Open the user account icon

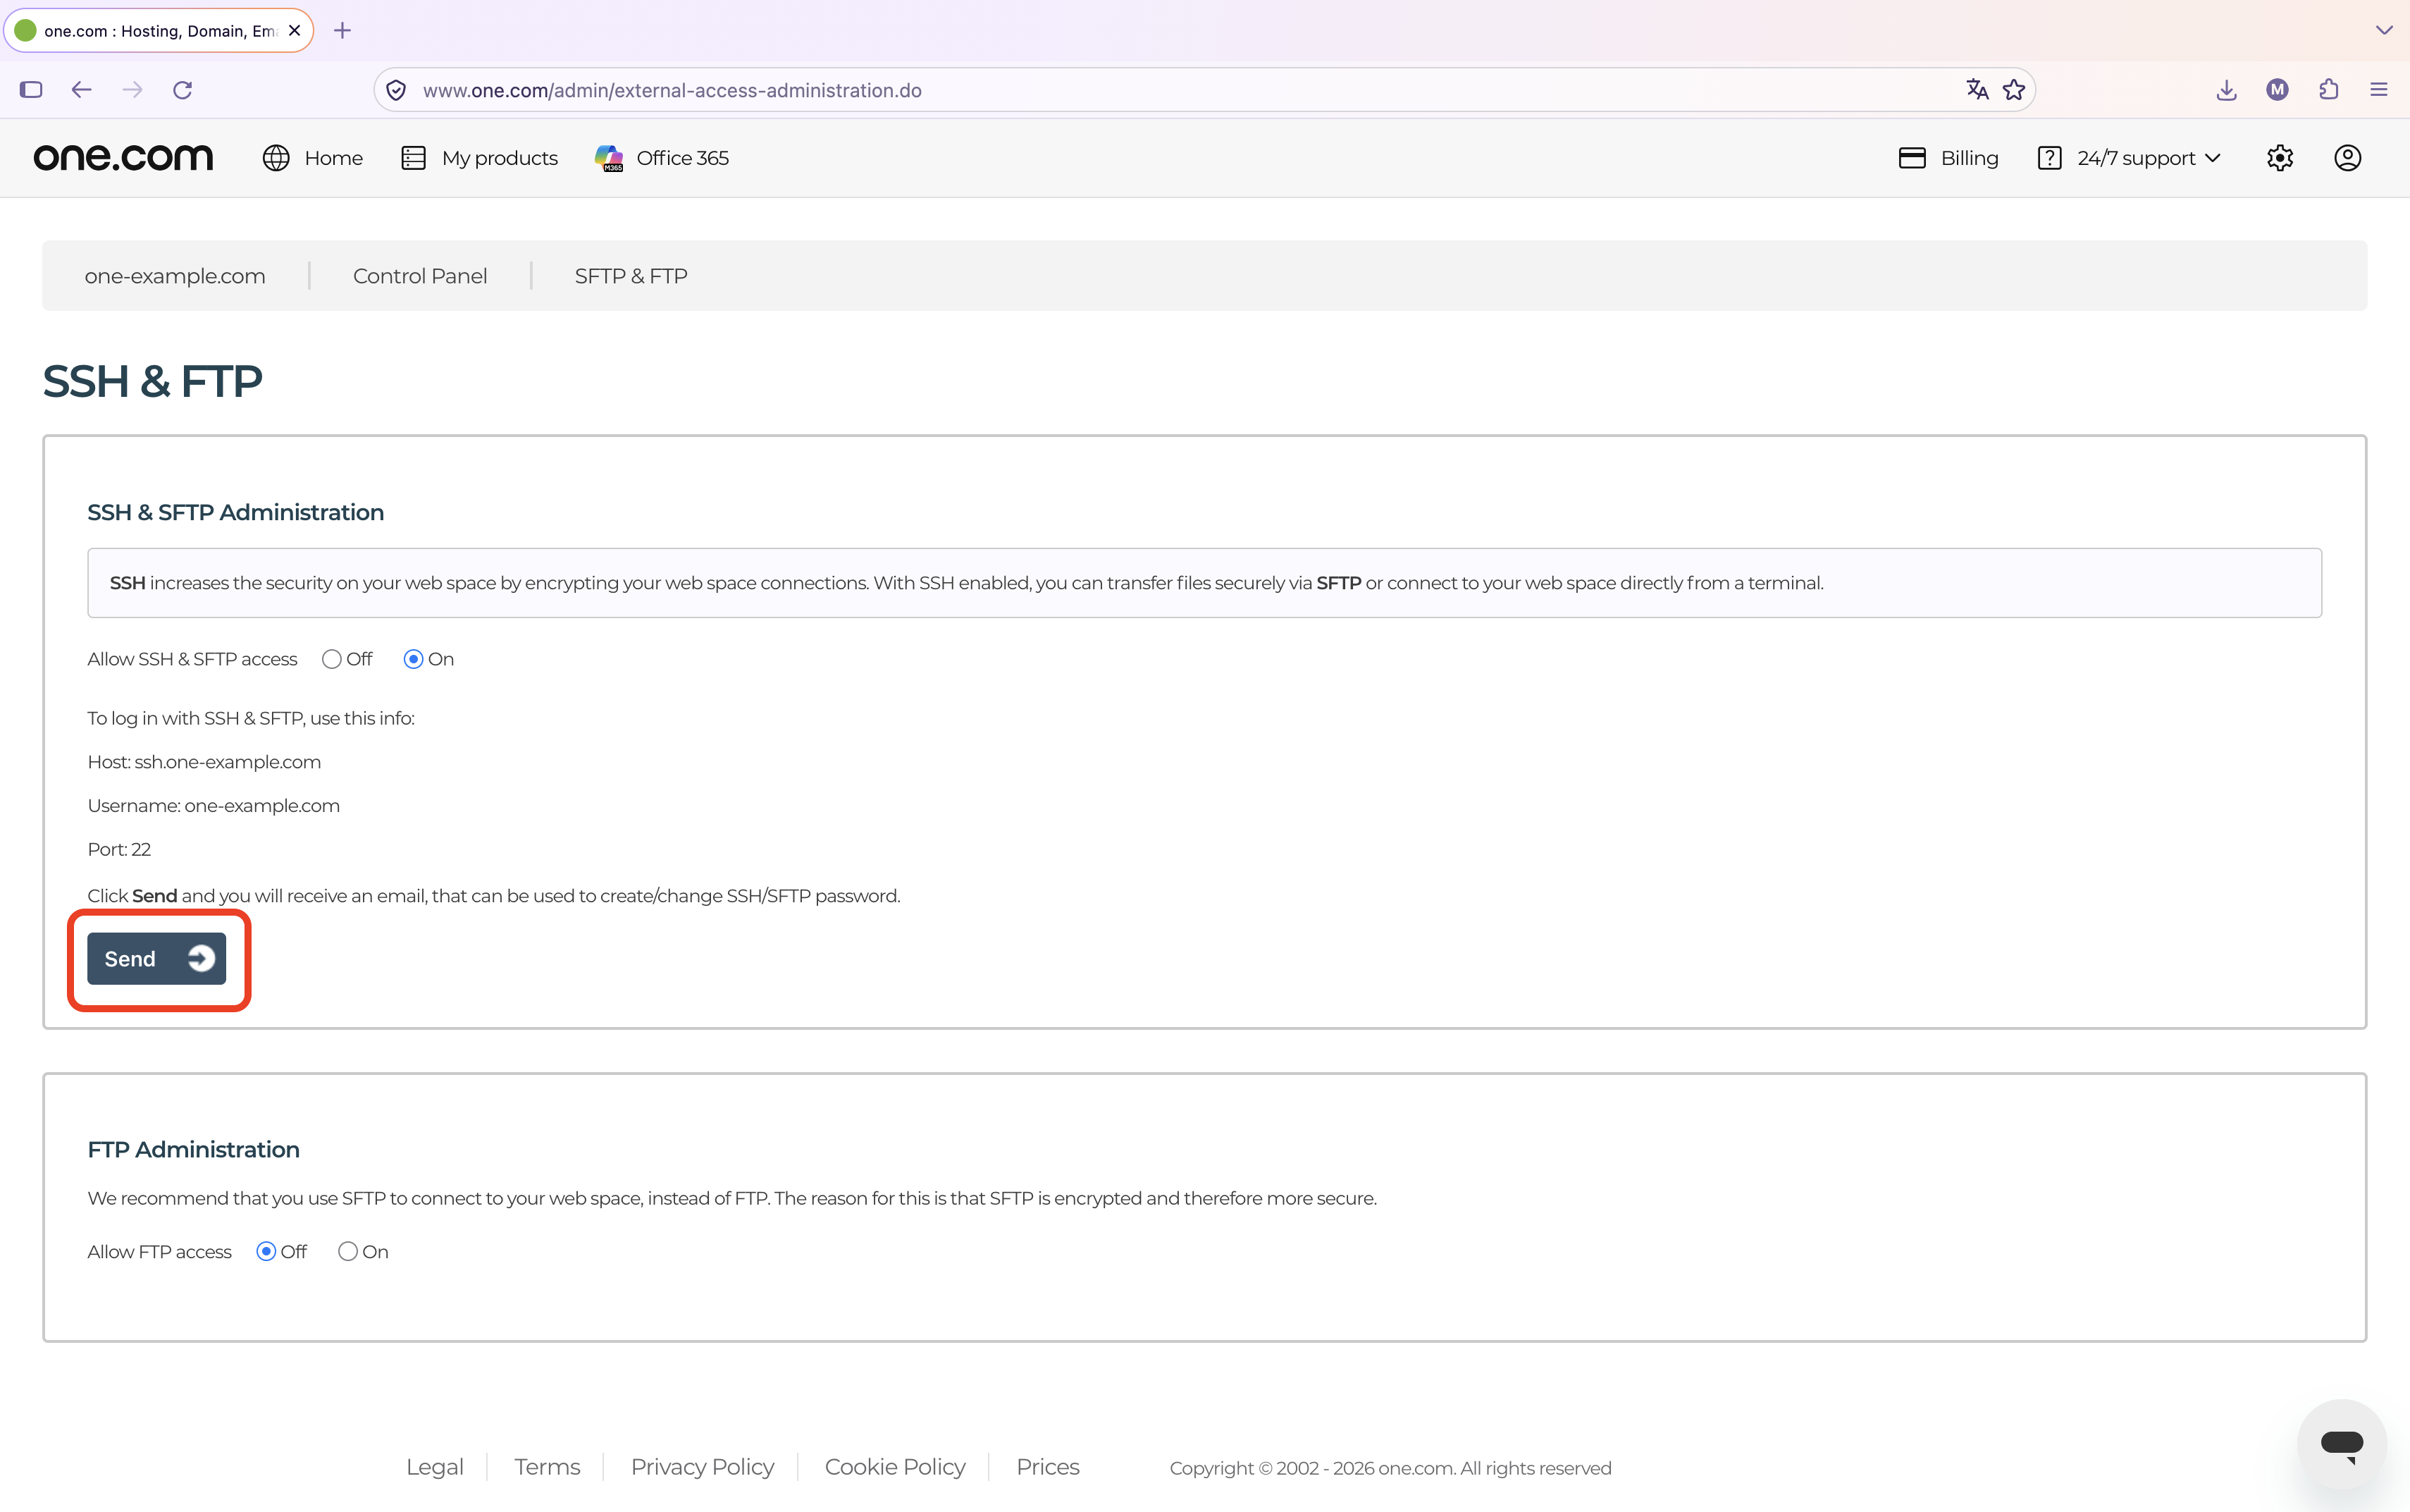click(2348, 158)
